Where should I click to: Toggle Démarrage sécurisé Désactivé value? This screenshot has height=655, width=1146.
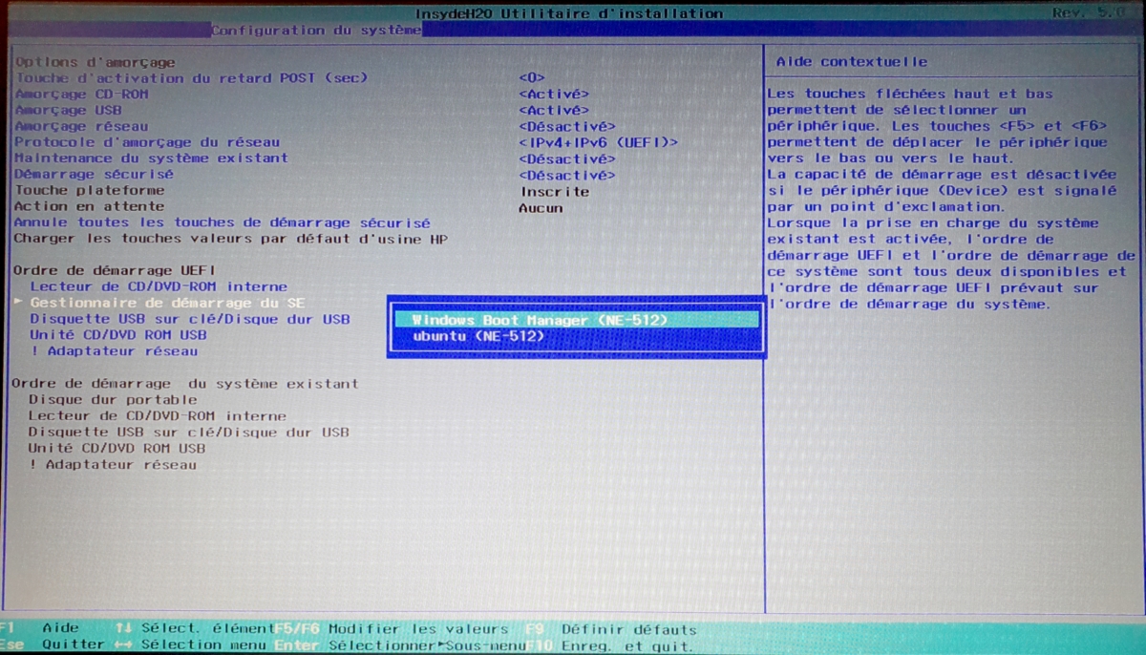[566, 175]
